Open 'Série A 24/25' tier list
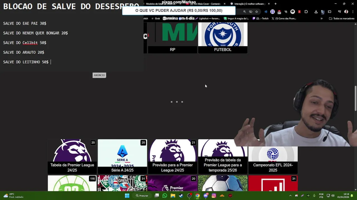Viewport: 357px width, 200px height. (x=122, y=157)
